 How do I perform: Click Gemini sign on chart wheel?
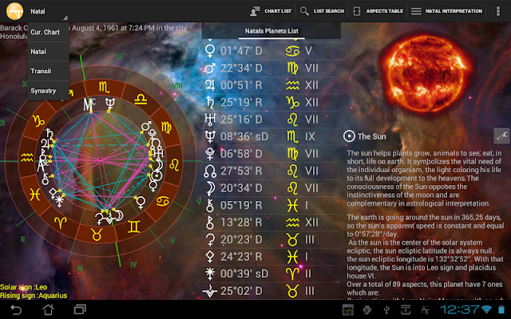click(133, 226)
